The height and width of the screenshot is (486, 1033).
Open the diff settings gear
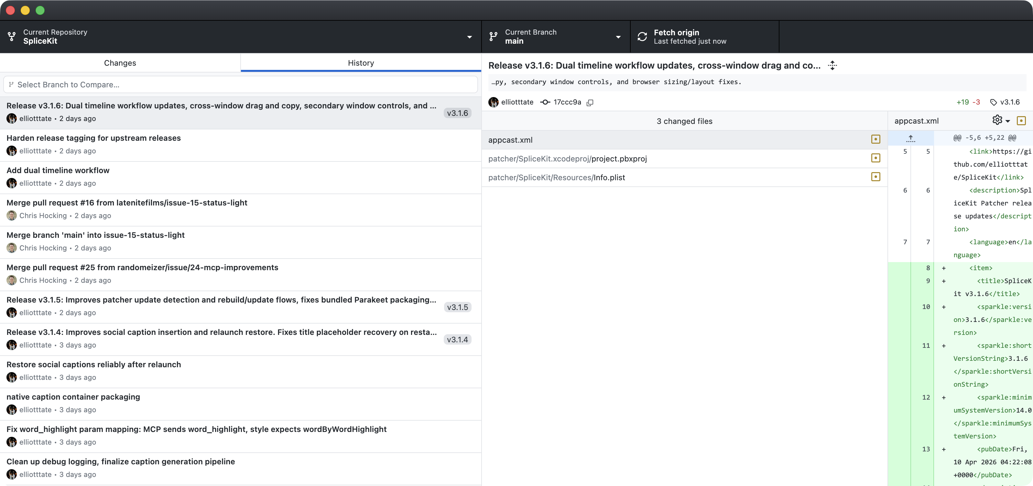click(x=997, y=120)
